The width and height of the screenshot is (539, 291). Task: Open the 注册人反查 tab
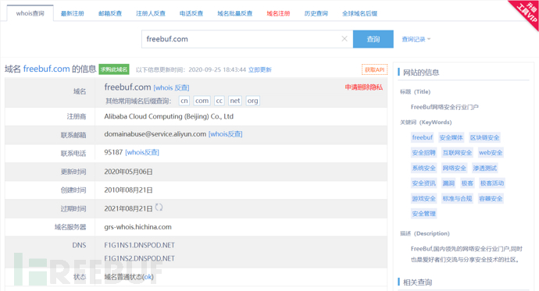tap(151, 13)
